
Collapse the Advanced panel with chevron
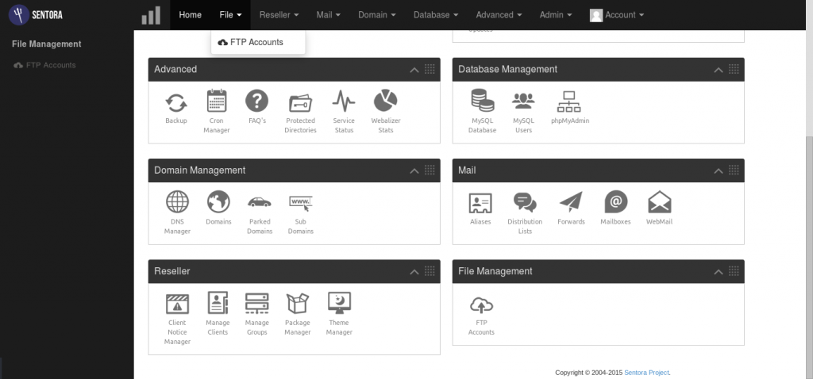point(414,70)
